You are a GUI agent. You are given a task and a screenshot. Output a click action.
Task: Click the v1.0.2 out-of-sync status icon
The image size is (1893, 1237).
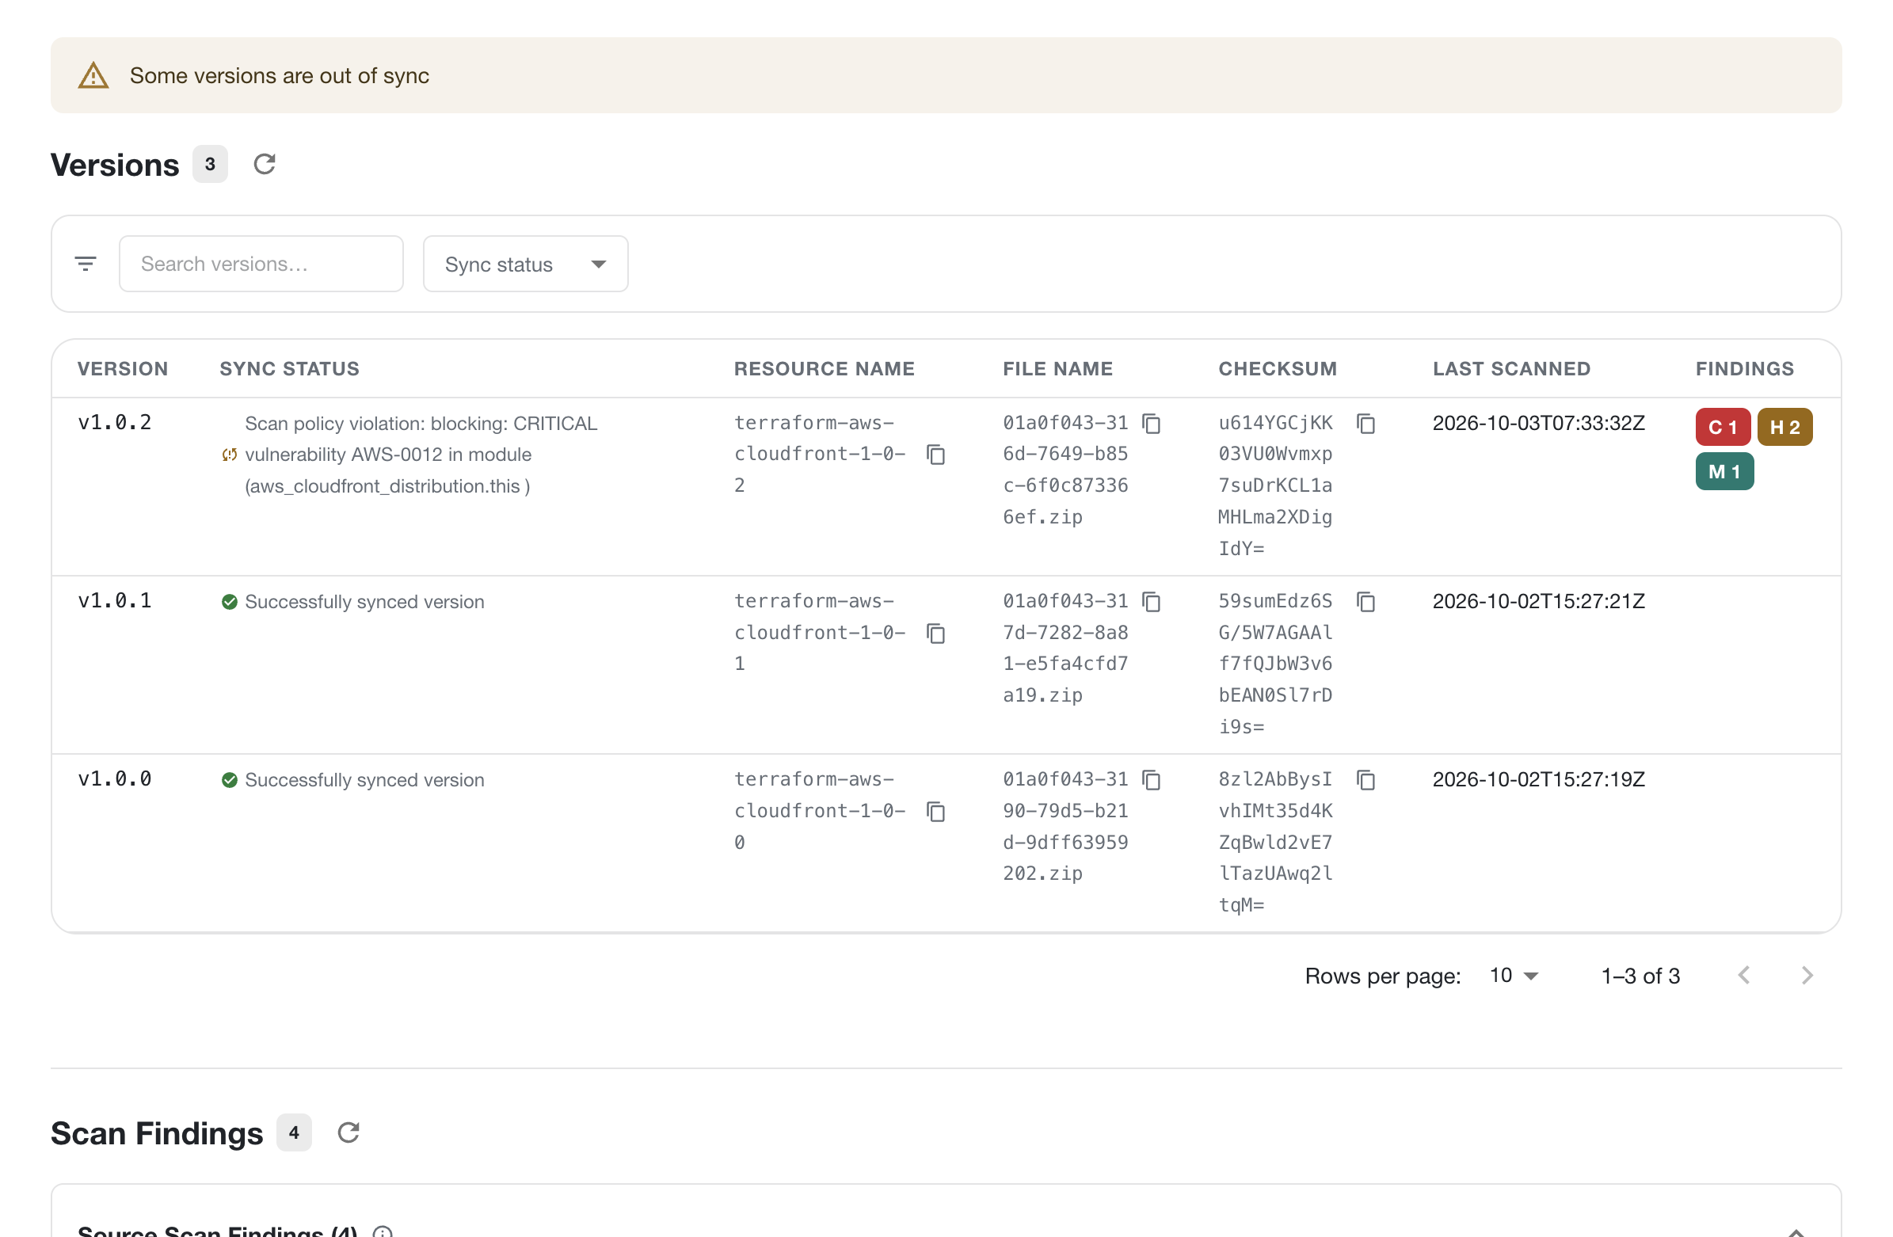click(229, 455)
